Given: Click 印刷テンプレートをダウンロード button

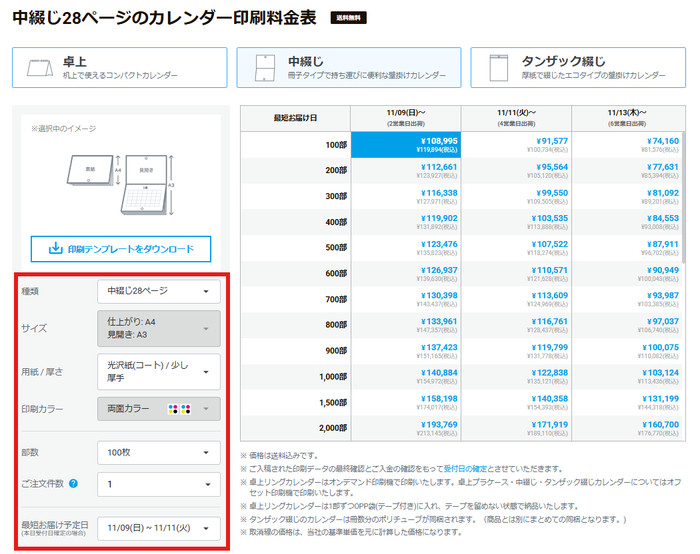Looking at the screenshot, I should 121,249.
